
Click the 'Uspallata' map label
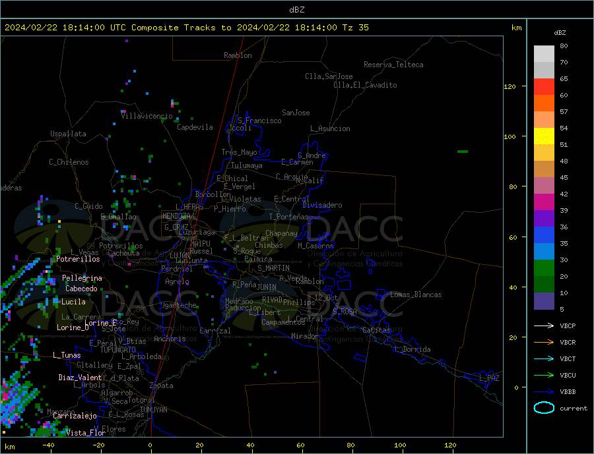point(68,134)
